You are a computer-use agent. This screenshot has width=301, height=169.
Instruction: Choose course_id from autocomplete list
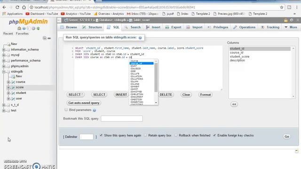(x=142, y=63)
